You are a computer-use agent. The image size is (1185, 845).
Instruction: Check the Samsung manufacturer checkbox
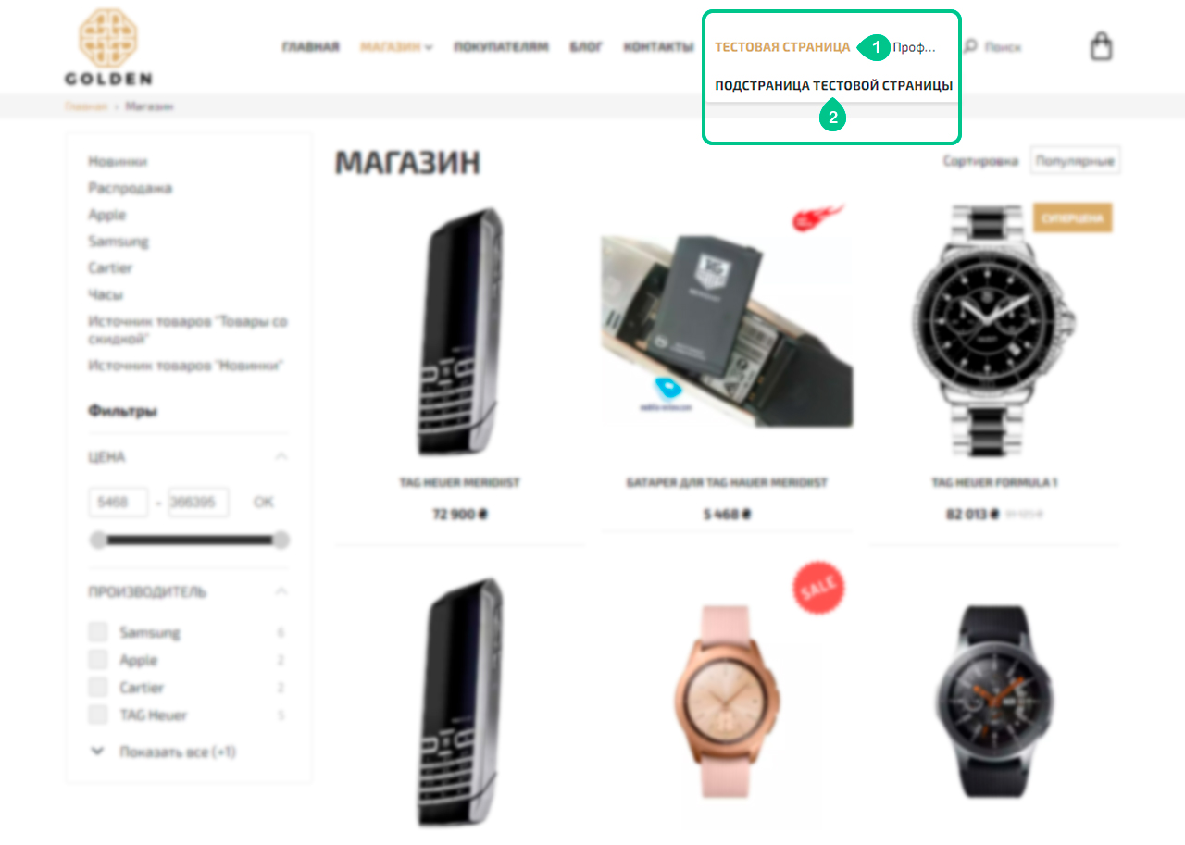pos(98,632)
